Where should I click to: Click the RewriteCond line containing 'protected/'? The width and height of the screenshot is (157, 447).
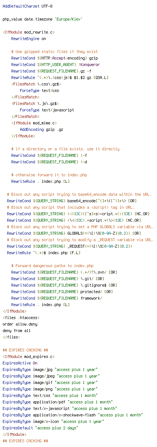(62, 292)
